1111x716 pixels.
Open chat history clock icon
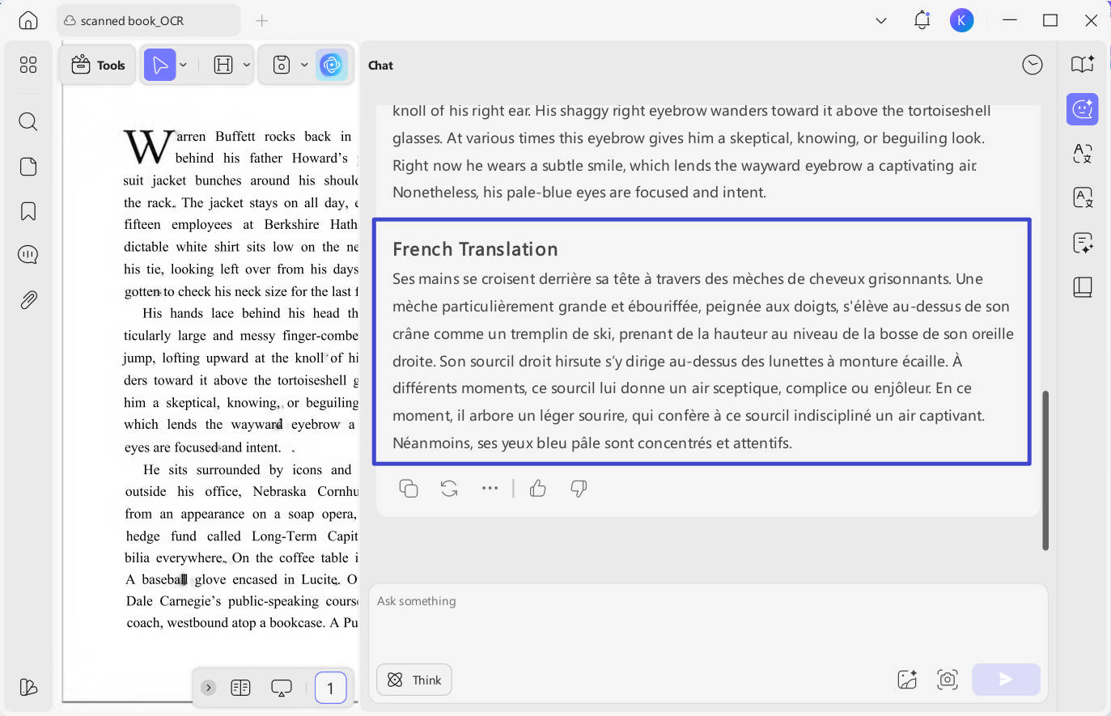1033,65
